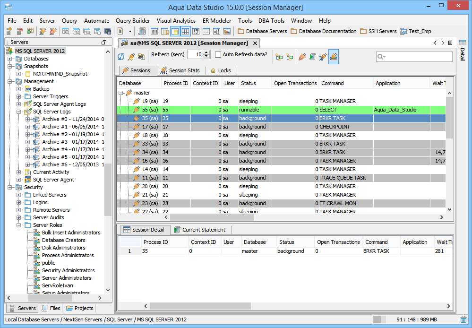Expand the Databases tree node
Image resolution: width=472 pixels, height=328 pixels.
pos(10,59)
